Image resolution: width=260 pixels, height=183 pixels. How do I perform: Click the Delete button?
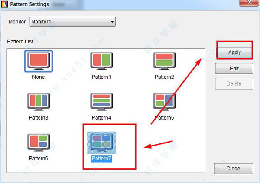(x=234, y=83)
